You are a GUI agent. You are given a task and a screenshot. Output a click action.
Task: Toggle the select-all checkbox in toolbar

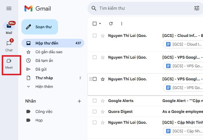(95, 24)
